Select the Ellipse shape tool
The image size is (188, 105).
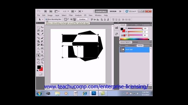[42, 55]
